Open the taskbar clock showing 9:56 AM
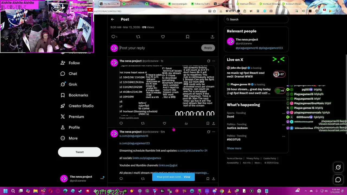 (335, 191)
